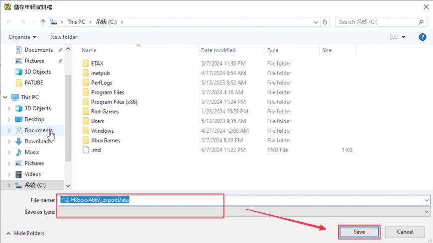The height and width of the screenshot is (243, 433).
Task: Open the Save as type dropdown
Action: (244, 212)
